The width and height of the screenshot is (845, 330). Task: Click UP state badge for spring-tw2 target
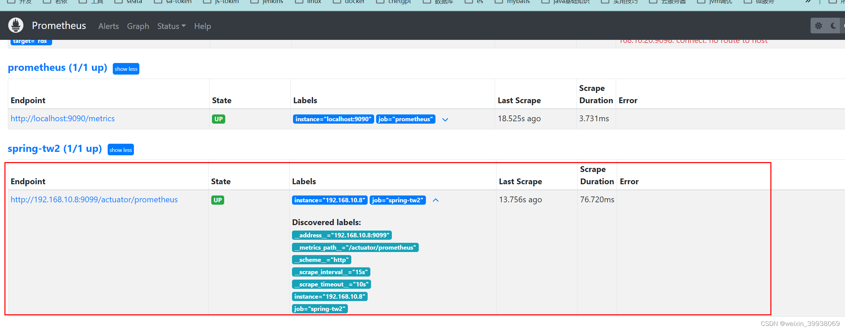click(x=217, y=200)
